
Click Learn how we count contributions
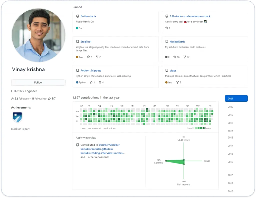pos(98,128)
